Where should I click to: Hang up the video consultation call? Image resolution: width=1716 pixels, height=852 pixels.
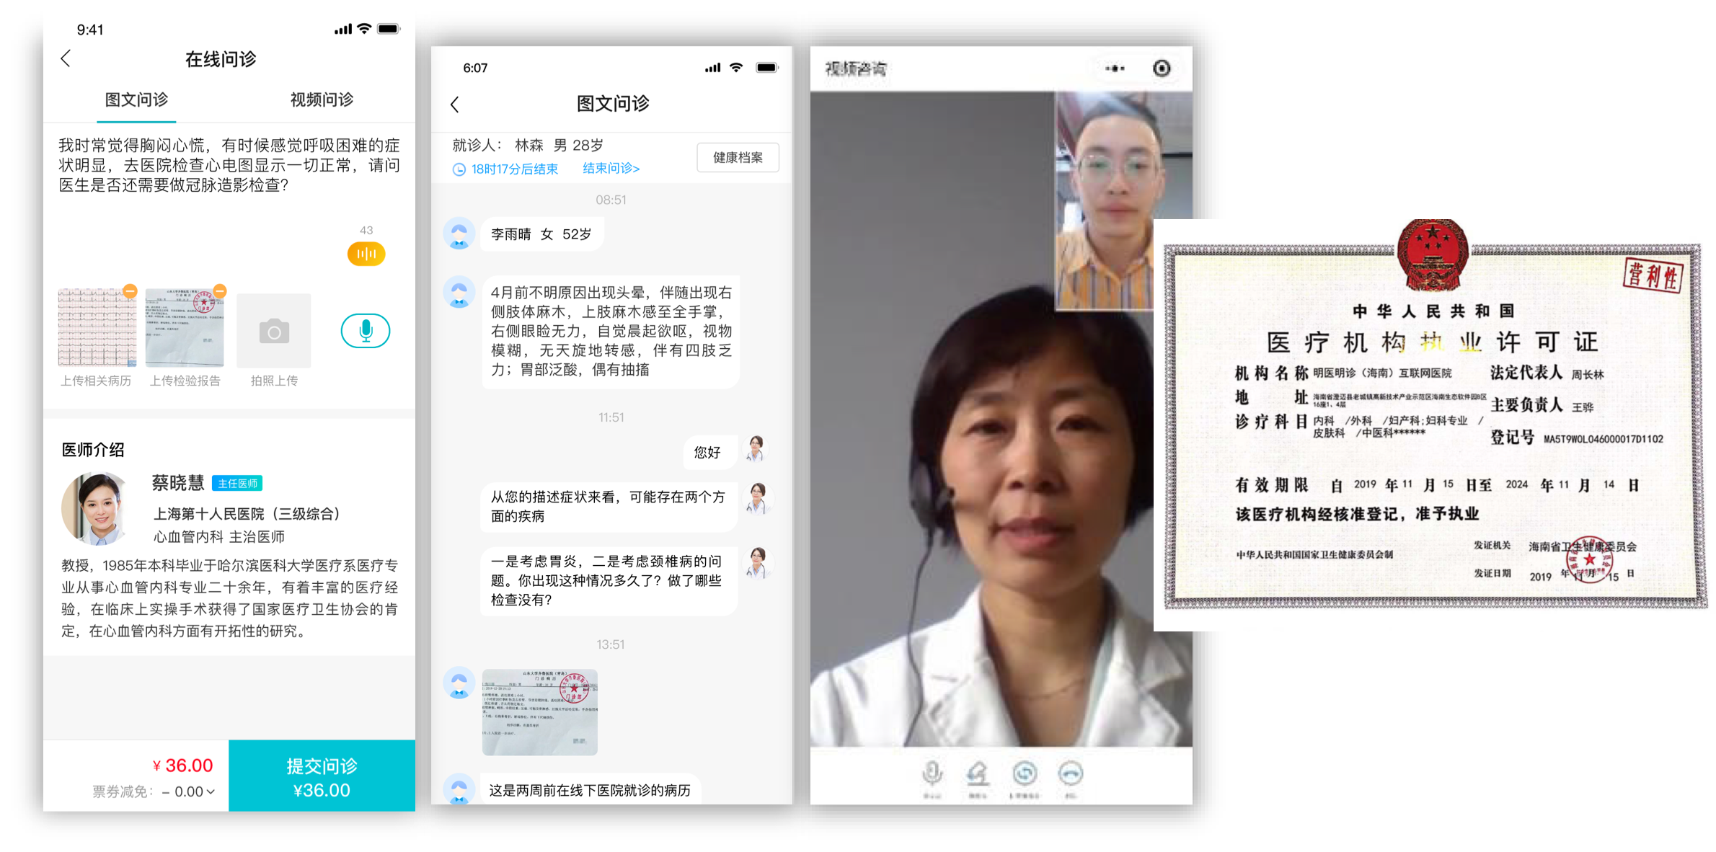click(1071, 774)
